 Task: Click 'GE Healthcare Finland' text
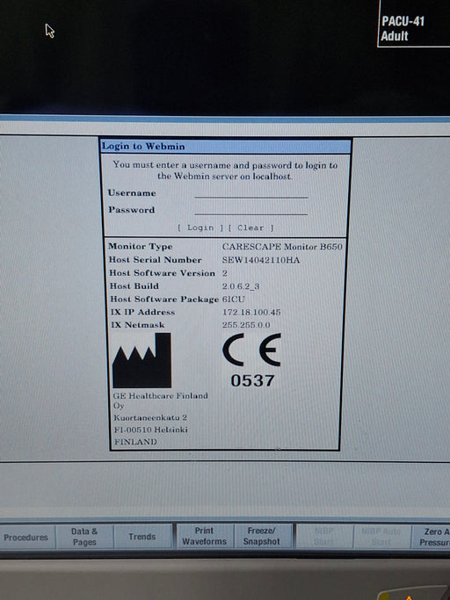pos(161,395)
